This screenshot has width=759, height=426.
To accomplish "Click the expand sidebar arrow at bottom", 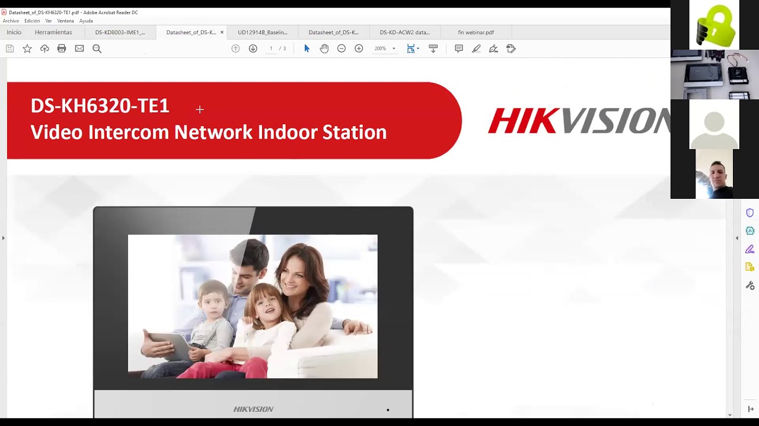I will pos(751,409).
